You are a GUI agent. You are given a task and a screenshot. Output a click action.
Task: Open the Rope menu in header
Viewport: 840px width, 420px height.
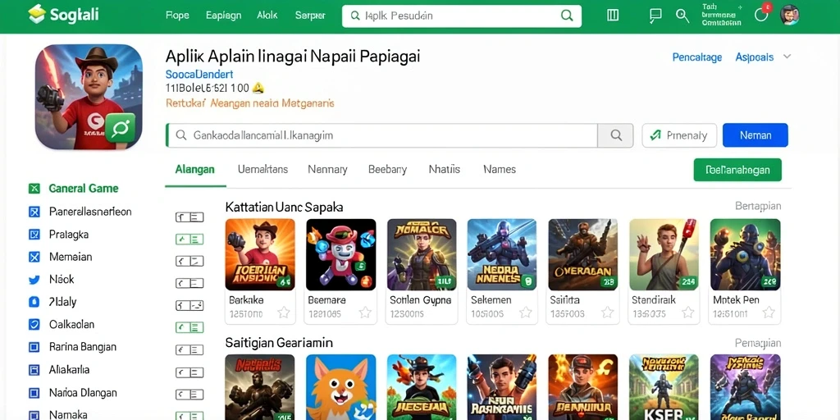(177, 16)
